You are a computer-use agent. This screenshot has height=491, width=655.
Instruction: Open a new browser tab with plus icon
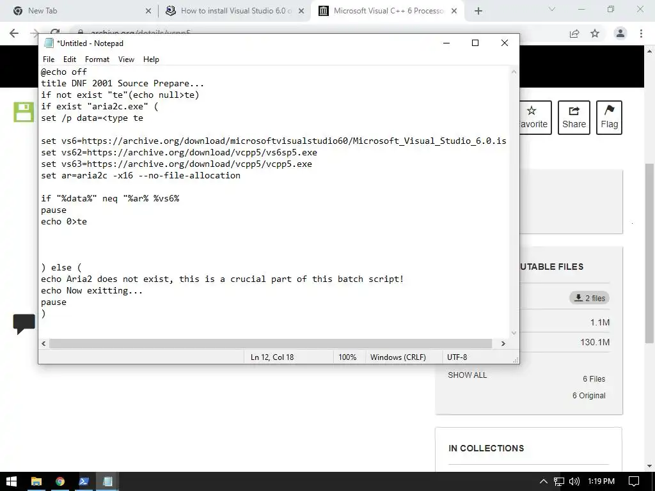point(478,12)
